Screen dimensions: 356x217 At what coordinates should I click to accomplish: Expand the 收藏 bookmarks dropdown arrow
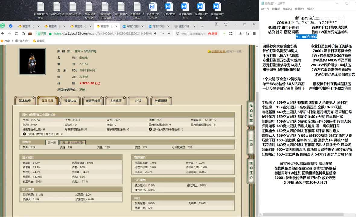coord(12,41)
